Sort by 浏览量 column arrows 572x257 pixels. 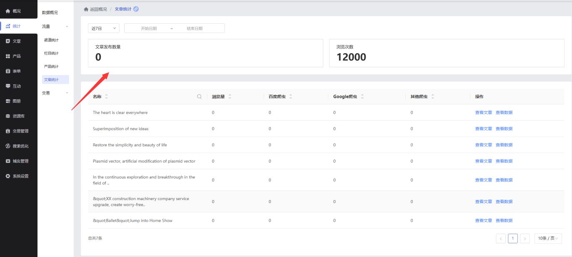click(x=230, y=96)
